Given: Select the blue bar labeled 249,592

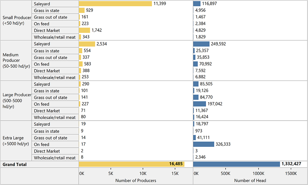Looking at the screenshot, I should 201,44.
